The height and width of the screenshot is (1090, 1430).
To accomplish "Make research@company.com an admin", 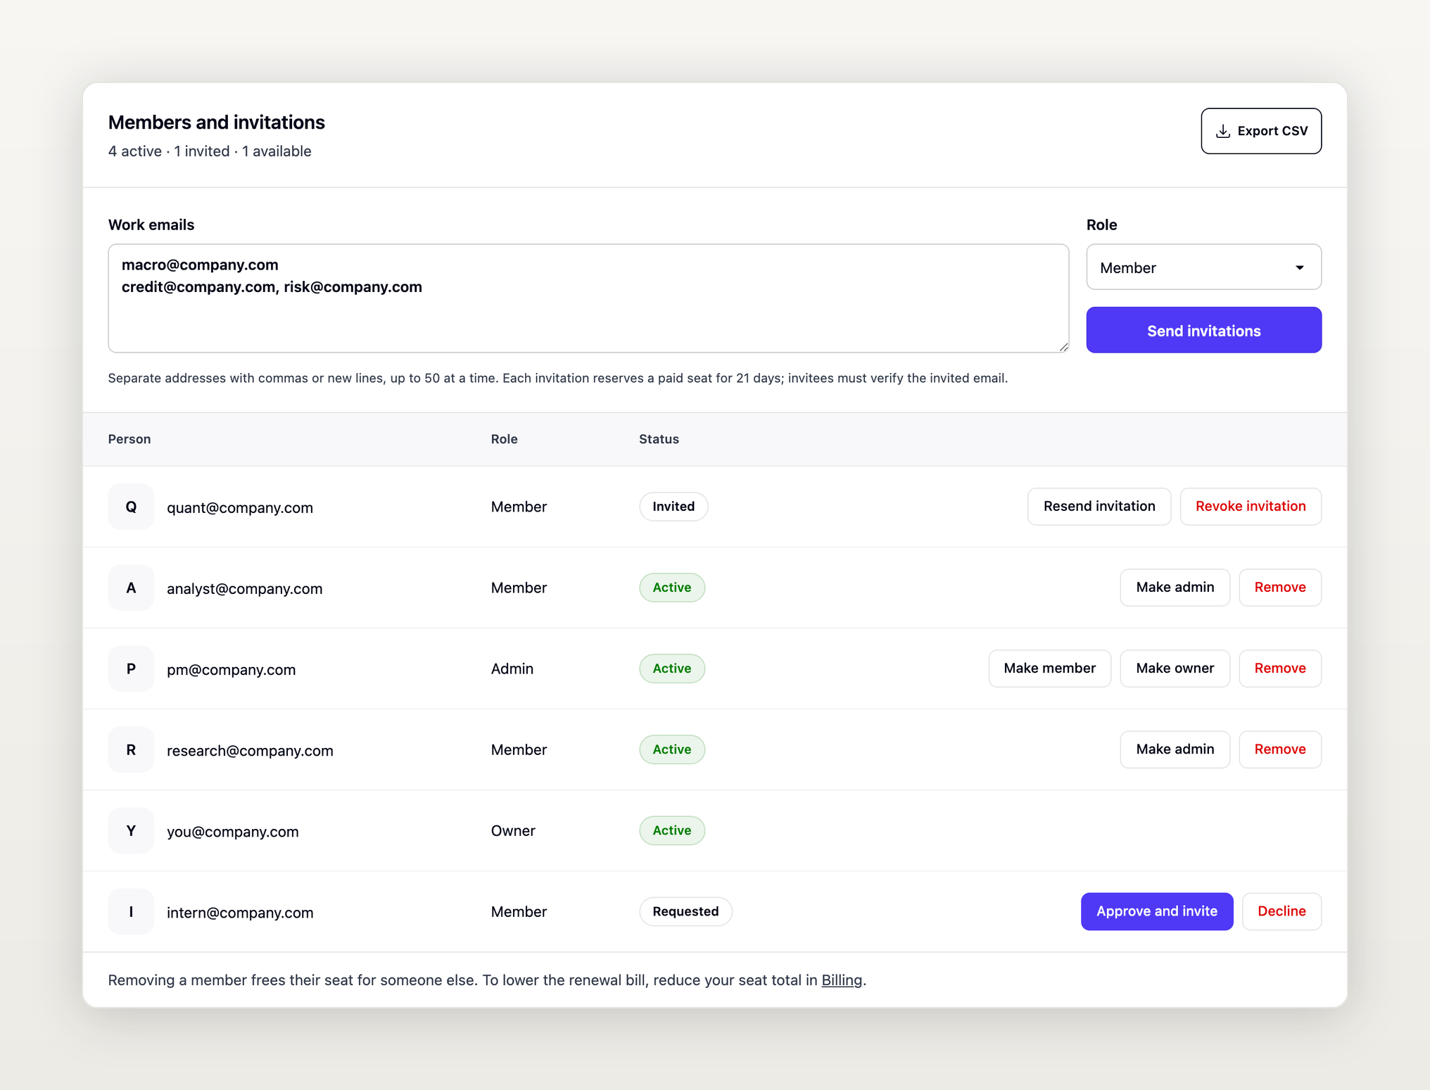I will point(1175,749).
